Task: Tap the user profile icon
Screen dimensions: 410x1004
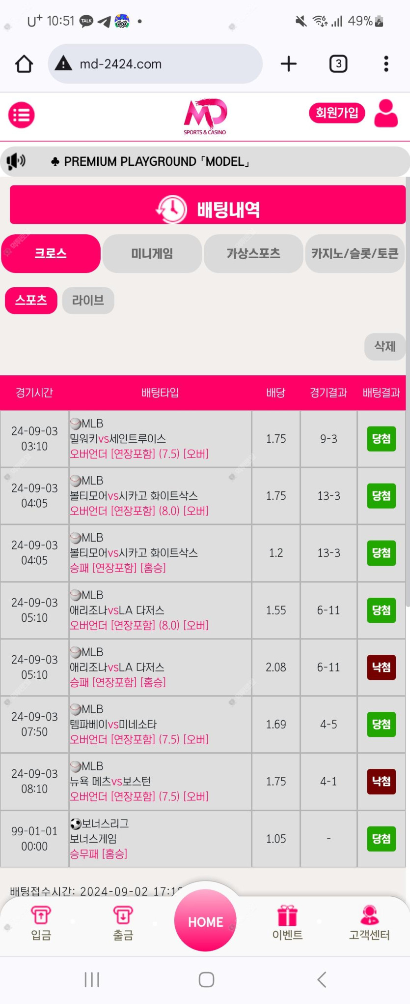Action: tap(386, 114)
